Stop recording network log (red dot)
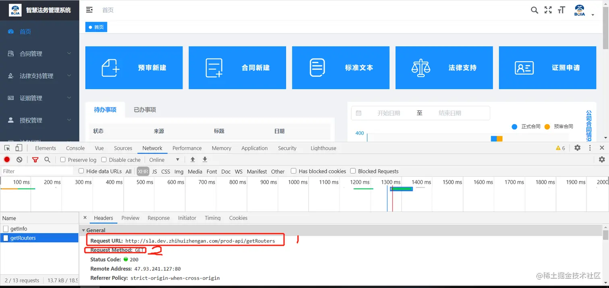This screenshot has width=609, height=288. (x=7, y=160)
